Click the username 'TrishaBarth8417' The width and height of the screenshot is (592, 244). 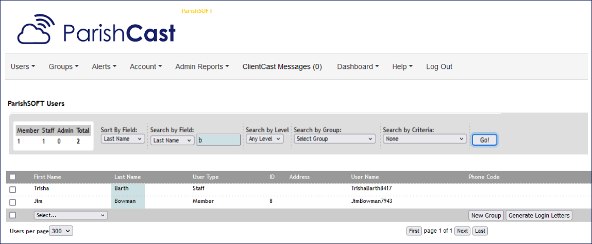coord(373,188)
